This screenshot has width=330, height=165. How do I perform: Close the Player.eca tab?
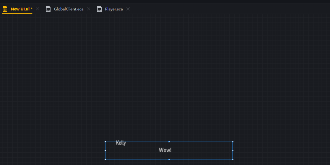click(x=128, y=9)
